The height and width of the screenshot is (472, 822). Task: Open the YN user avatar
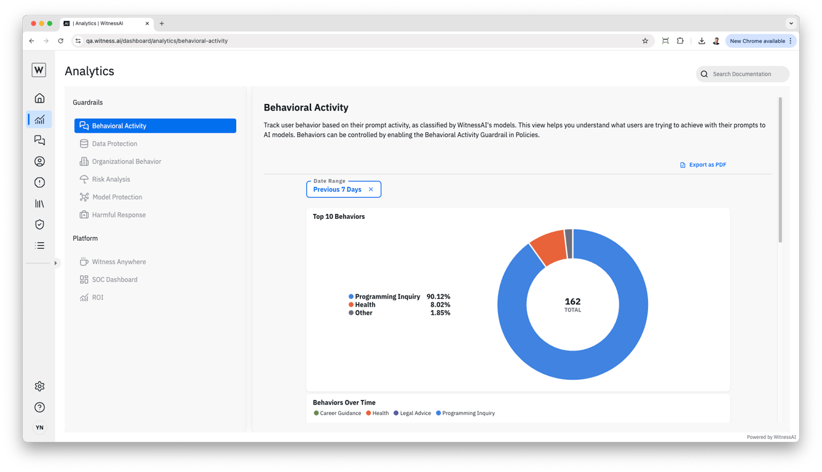(x=39, y=428)
